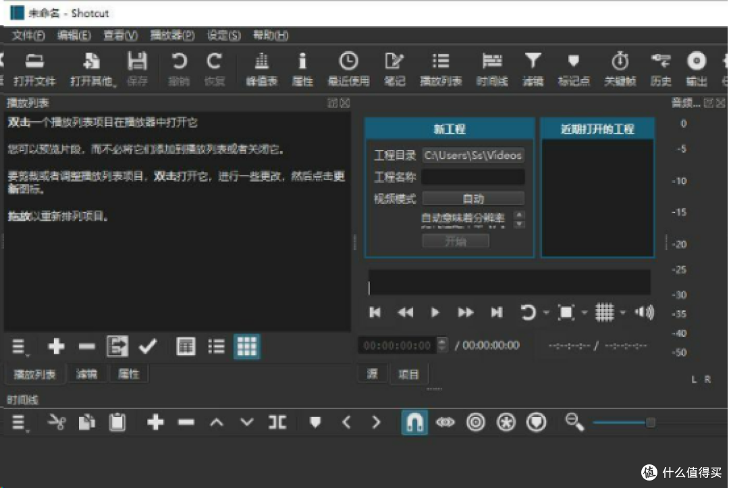Image resolution: width=729 pixels, height=488 pixels.
Task: Adjust timeline zoom slider
Action: 624,423
